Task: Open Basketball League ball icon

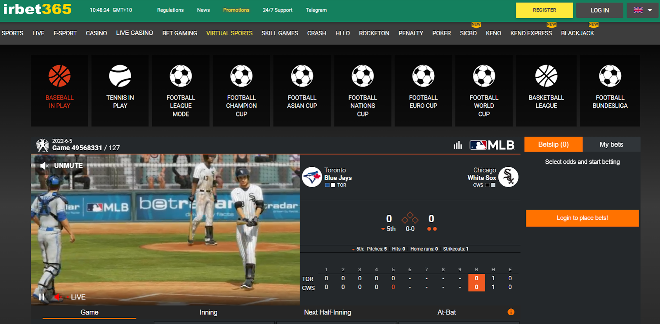Action: (x=546, y=76)
